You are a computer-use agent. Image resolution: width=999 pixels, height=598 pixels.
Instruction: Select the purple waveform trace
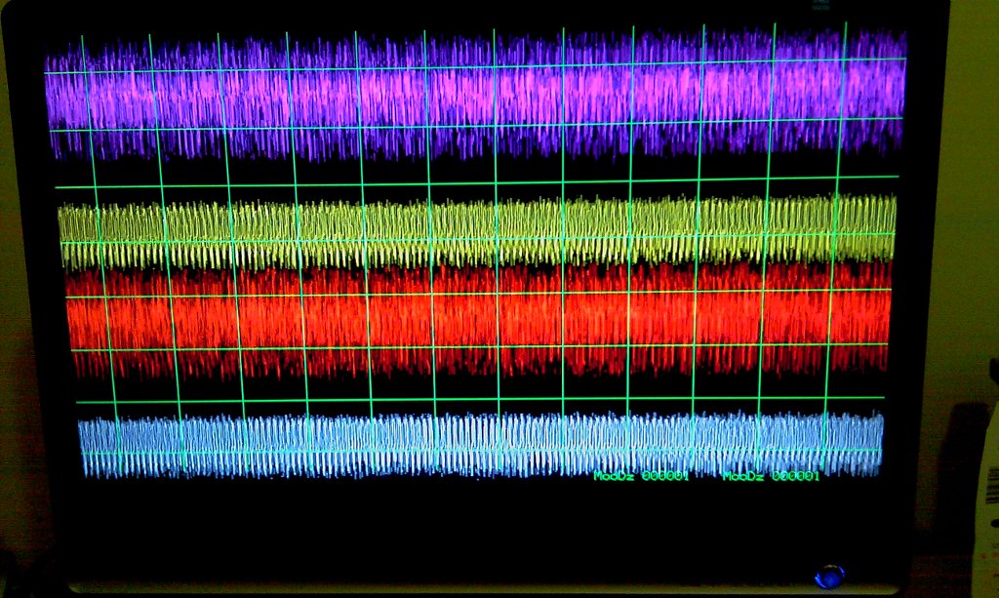tap(476, 96)
